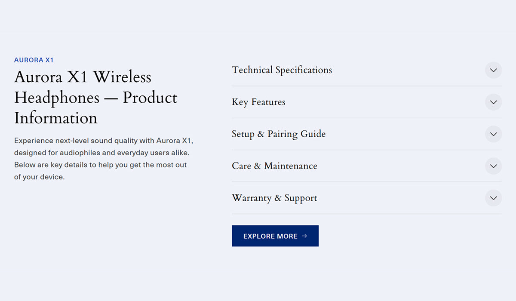Click the Warranty & Support chevron icon
The height and width of the screenshot is (301, 516).
(493, 198)
